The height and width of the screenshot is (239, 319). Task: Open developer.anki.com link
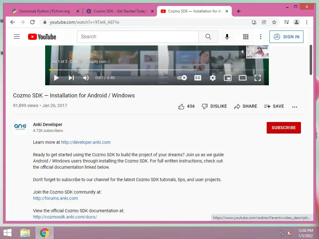86,142
